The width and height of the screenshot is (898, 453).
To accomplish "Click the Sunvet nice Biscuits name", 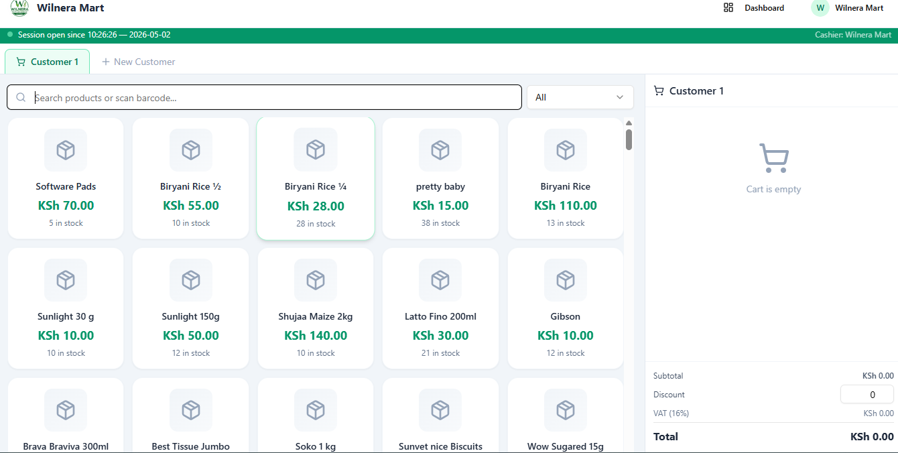I will coord(440,446).
